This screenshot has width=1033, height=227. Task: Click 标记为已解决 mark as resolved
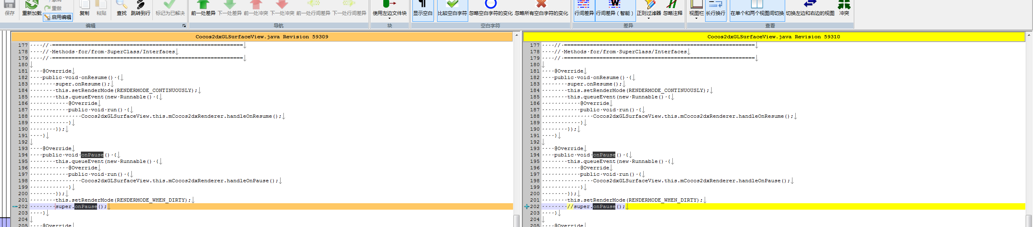tap(170, 8)
